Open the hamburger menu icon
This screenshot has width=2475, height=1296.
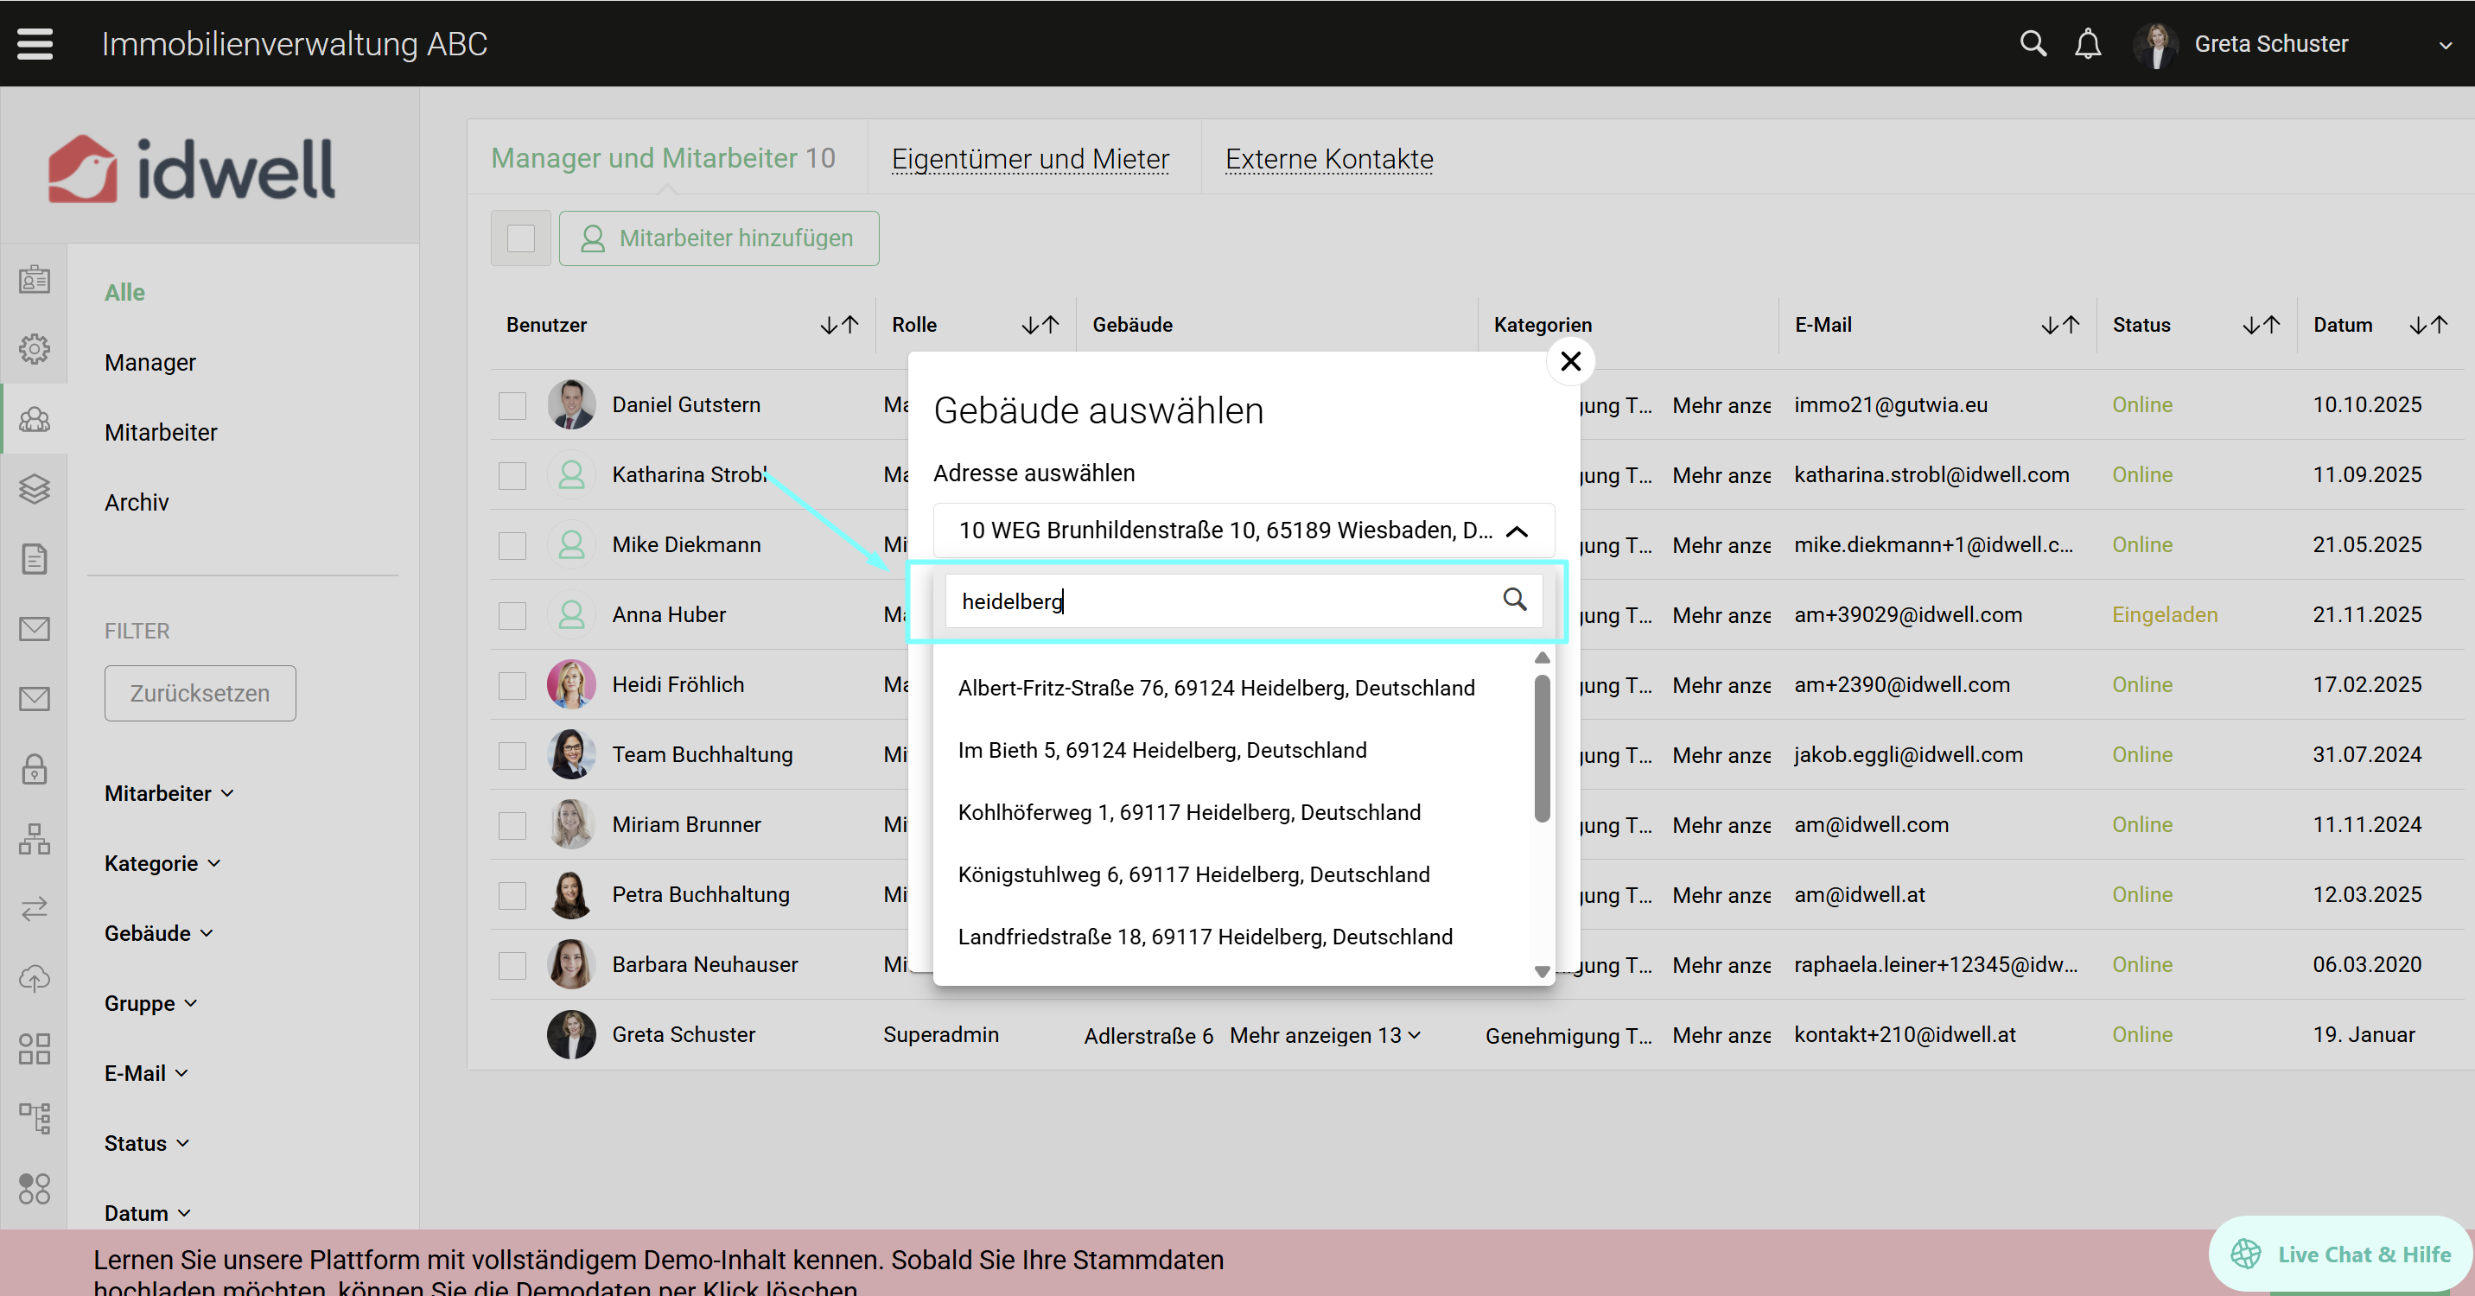(x=35, y=43)
